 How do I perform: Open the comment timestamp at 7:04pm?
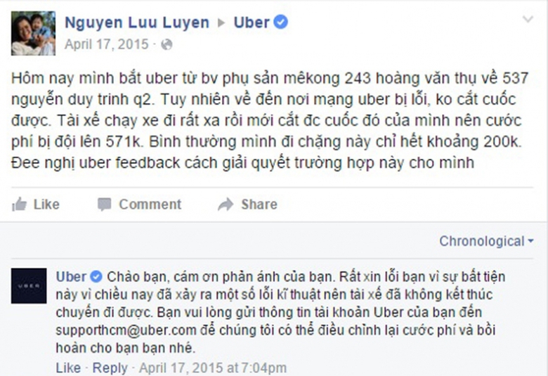pos(213,368)
